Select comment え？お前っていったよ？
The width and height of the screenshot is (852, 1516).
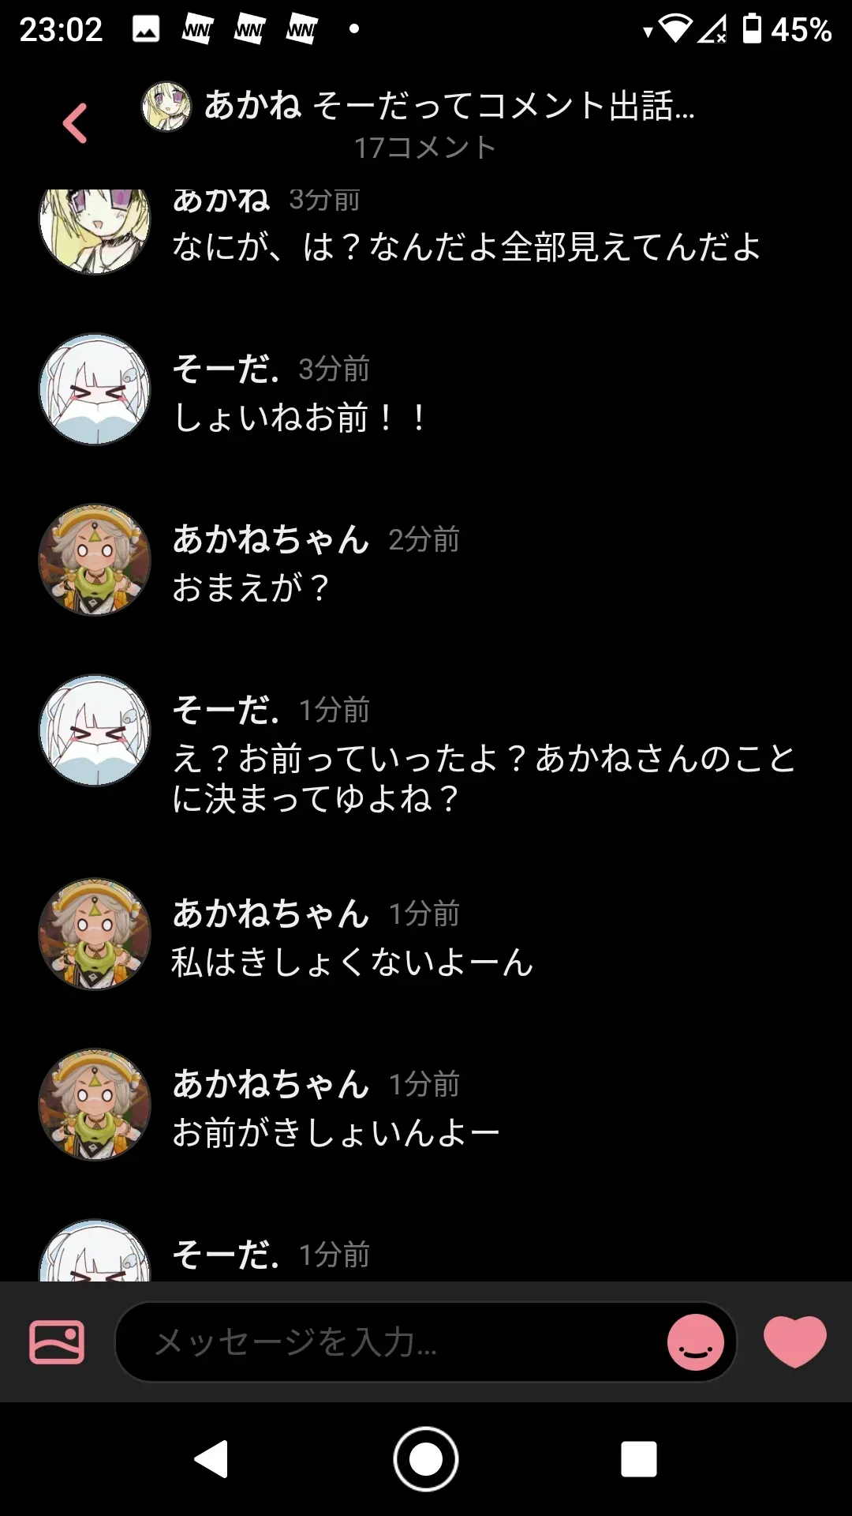point(349,759)
